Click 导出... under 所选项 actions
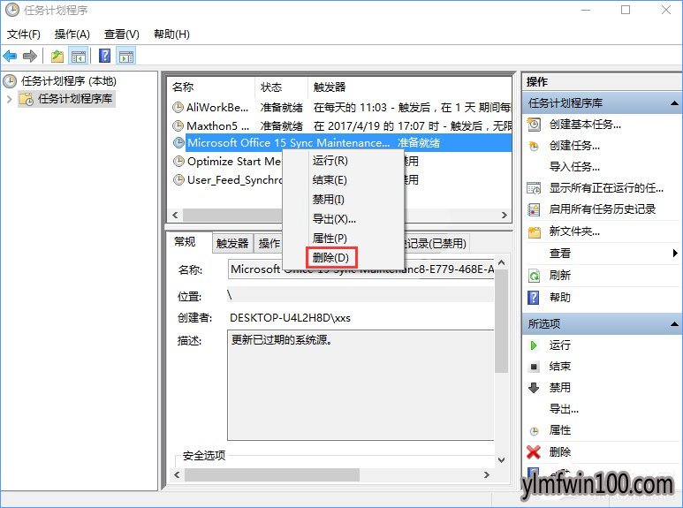 coord(564,409)
